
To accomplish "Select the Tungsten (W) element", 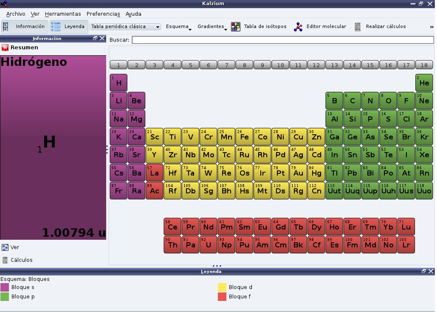I will pyautogui.click(x=209, y=173).
